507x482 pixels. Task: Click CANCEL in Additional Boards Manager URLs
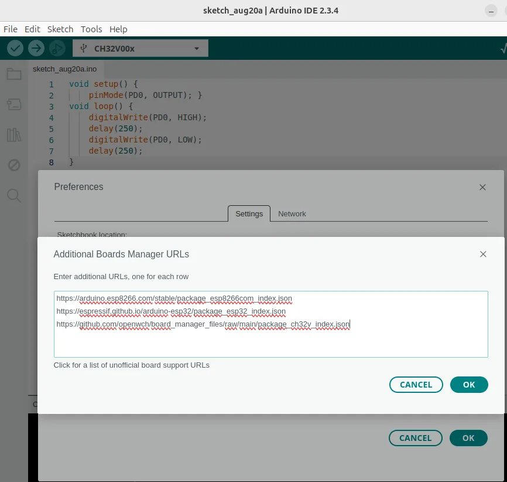pos(416,385)
